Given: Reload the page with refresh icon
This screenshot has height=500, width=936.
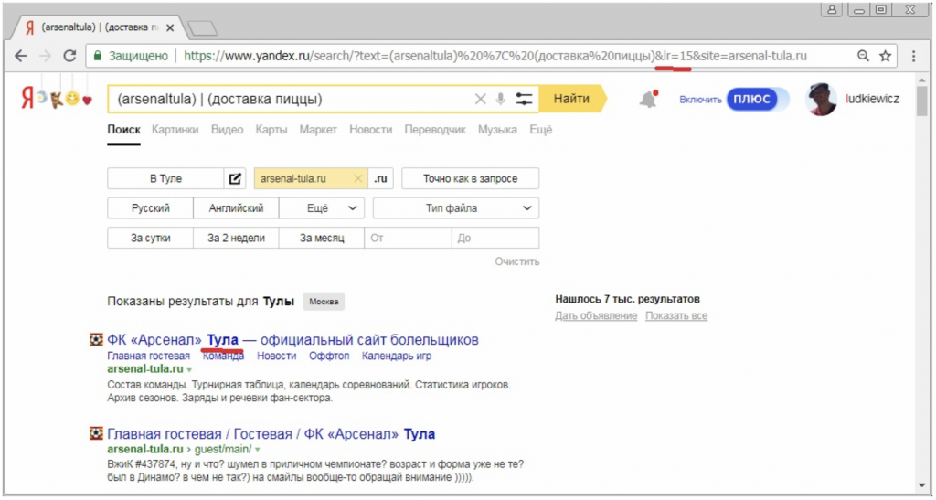Looking at the screenshot, I should (x=69, y=56).
